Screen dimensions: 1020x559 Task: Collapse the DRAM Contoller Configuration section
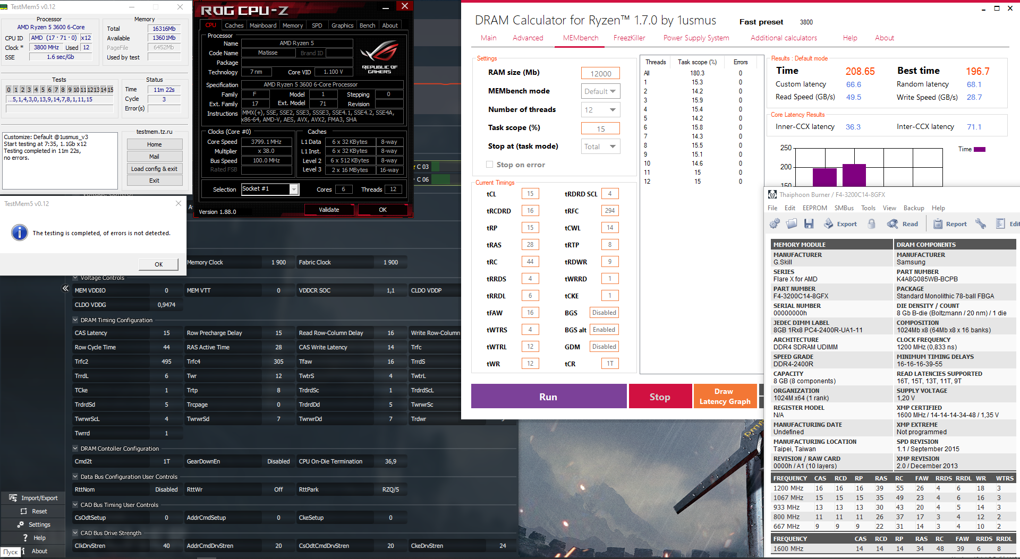tap(75, 449)
